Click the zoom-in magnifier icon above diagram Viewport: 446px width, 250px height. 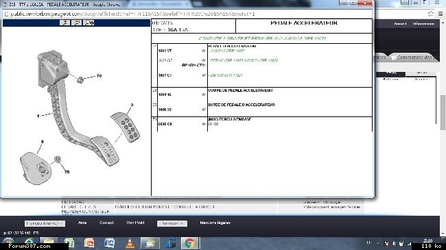65,23
